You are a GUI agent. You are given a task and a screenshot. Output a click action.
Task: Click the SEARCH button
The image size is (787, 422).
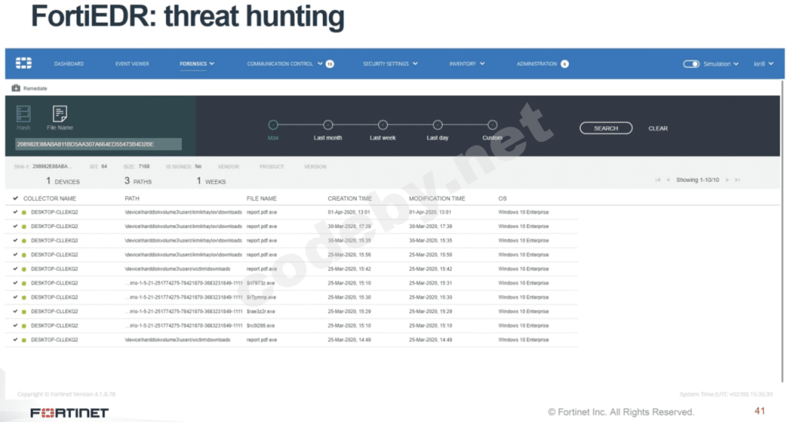(606, 128)
